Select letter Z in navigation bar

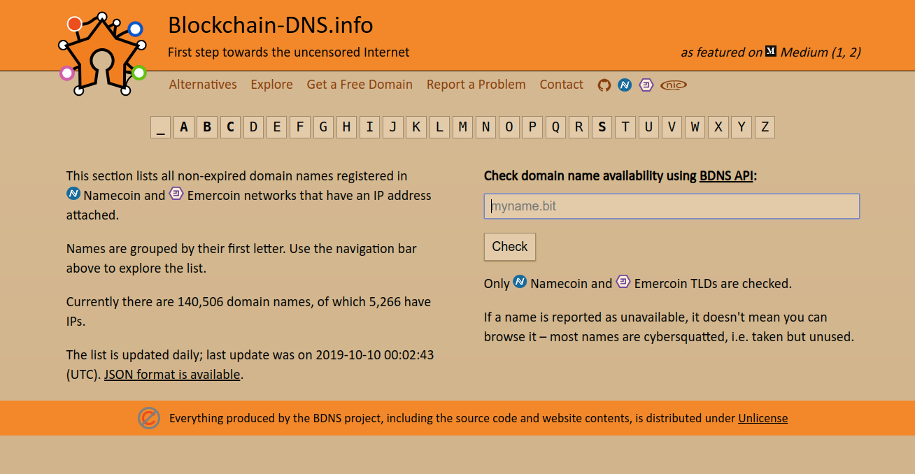[x=765, y=127]
